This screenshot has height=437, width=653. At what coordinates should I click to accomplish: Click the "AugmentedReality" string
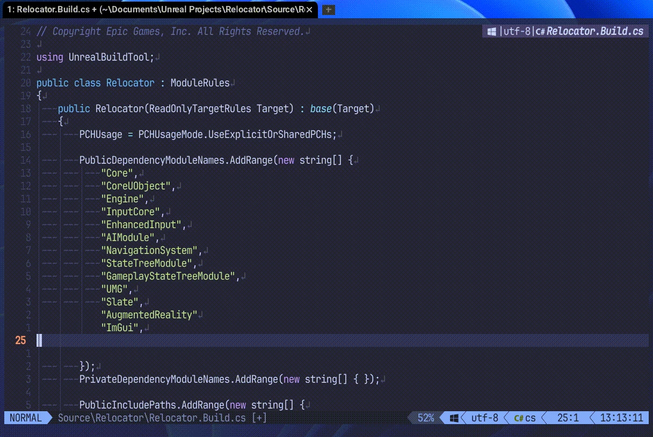click(x=149, y=315)
